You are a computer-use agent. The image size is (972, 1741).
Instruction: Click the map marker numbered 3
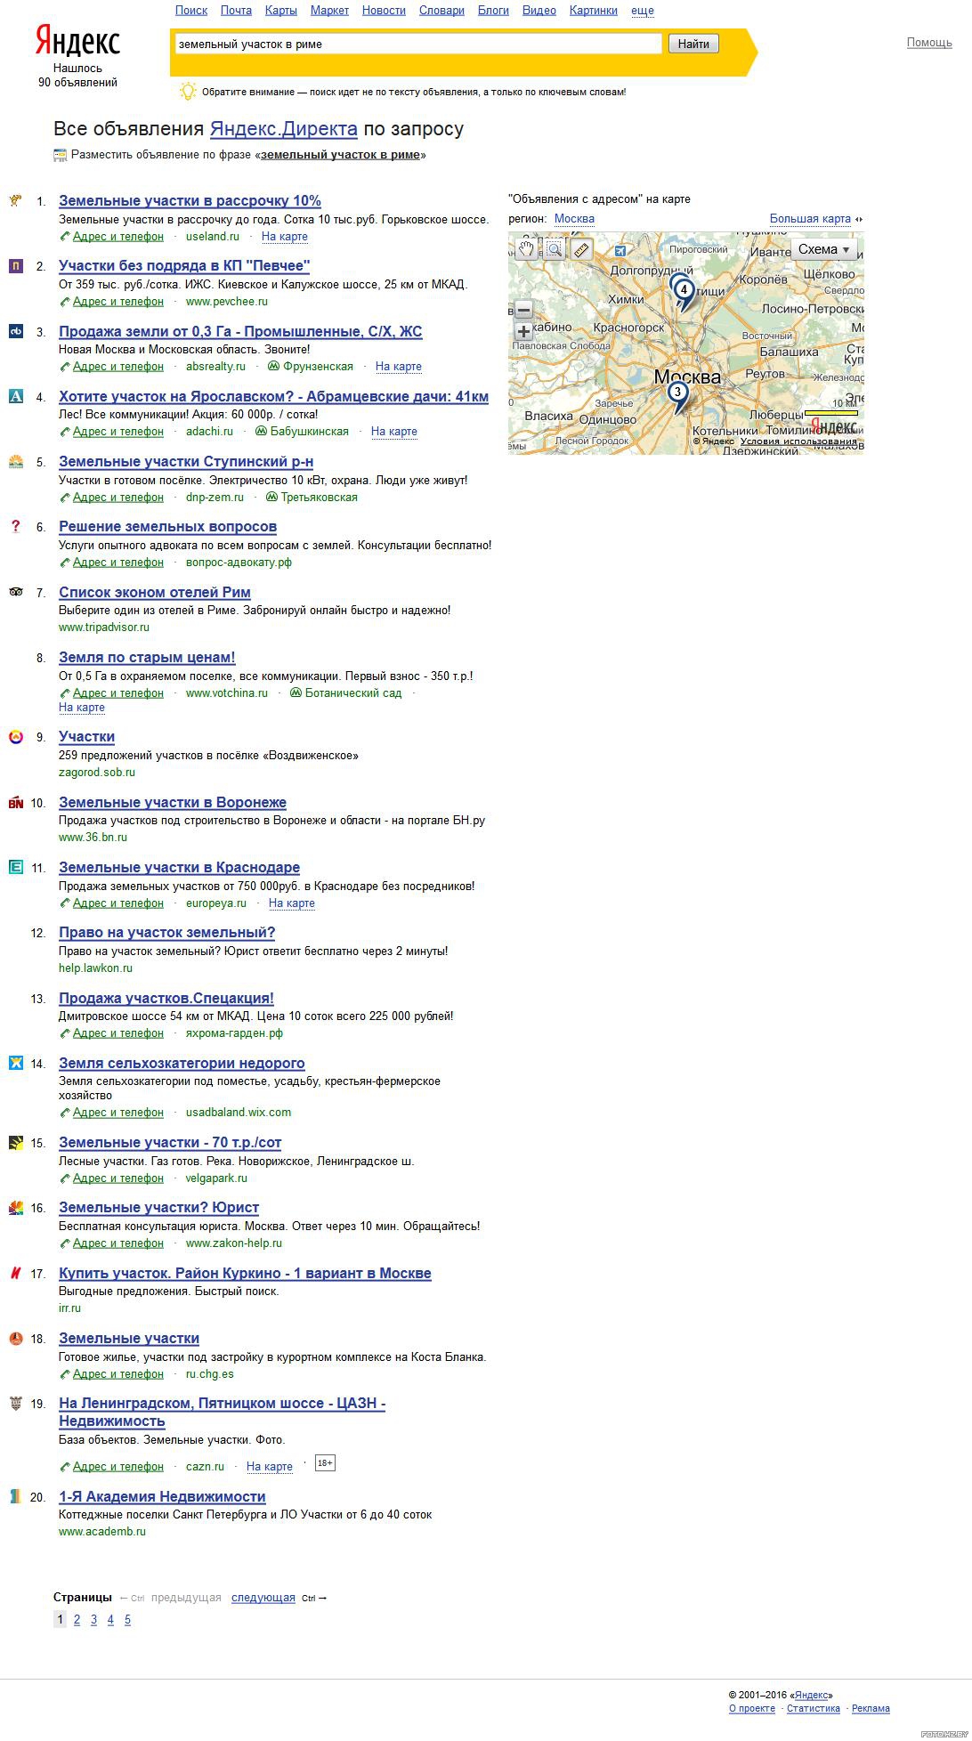tap(678, 394)
